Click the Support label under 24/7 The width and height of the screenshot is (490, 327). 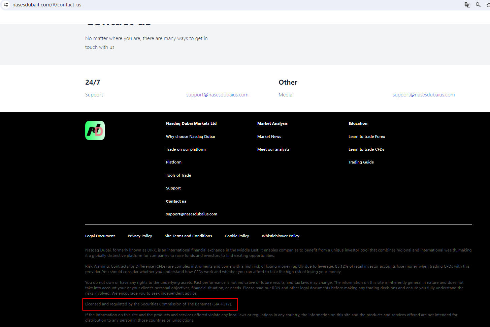click(x=94, y=95)
